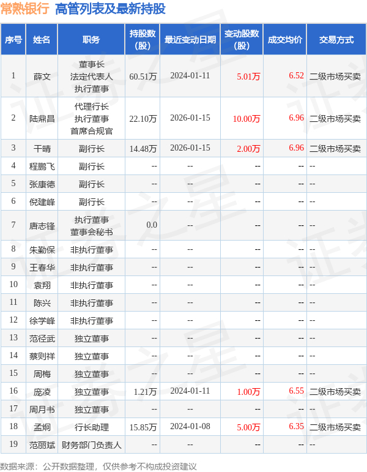Click 干晴's date 2026-01-15

pos(190,148)
